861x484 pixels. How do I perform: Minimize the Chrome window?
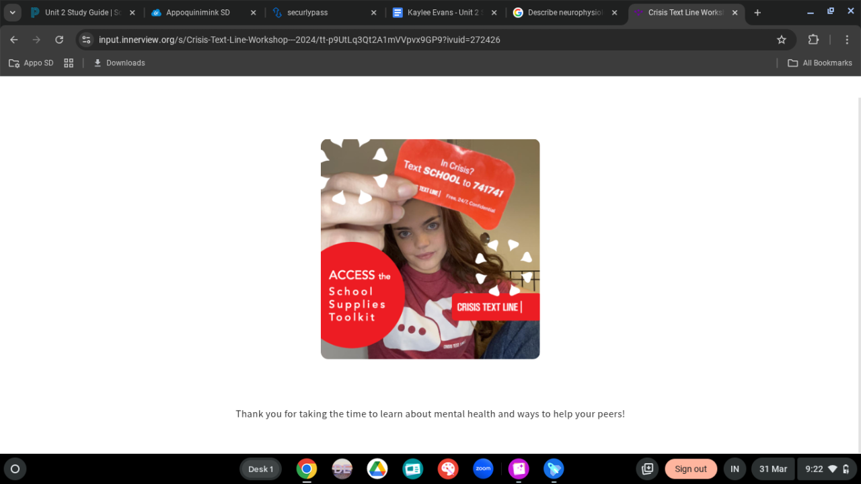coord(810,12)
